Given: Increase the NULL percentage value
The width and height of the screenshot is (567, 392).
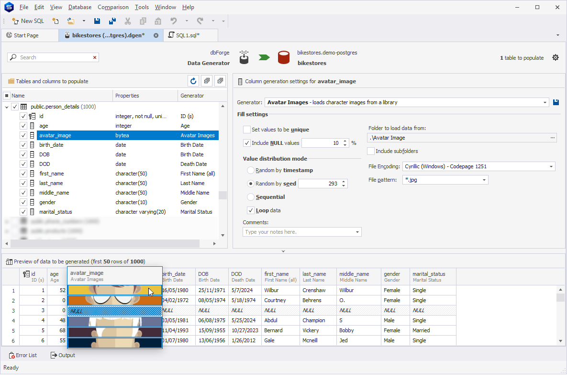Looking at the screenshot, I should pos(345,142).
